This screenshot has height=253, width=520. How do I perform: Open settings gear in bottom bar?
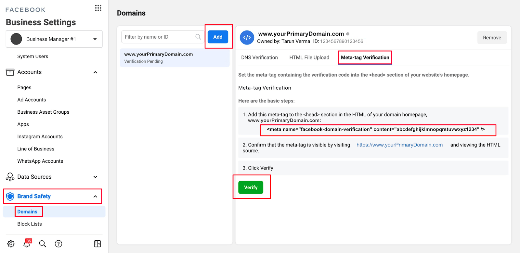11,244
